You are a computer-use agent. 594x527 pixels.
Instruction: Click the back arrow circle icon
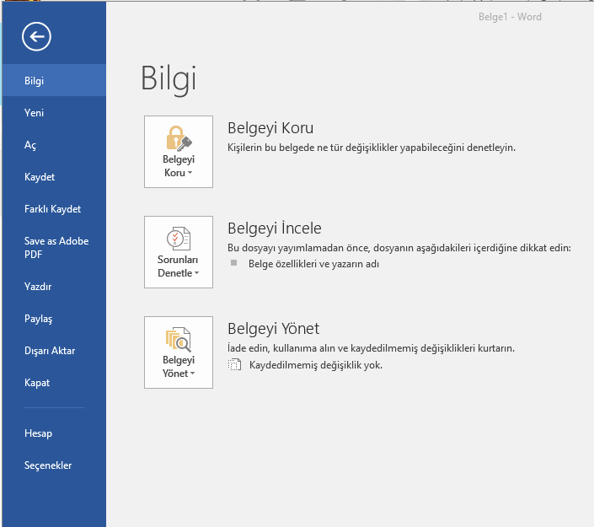pyautogui.click(x=36, y=36)
